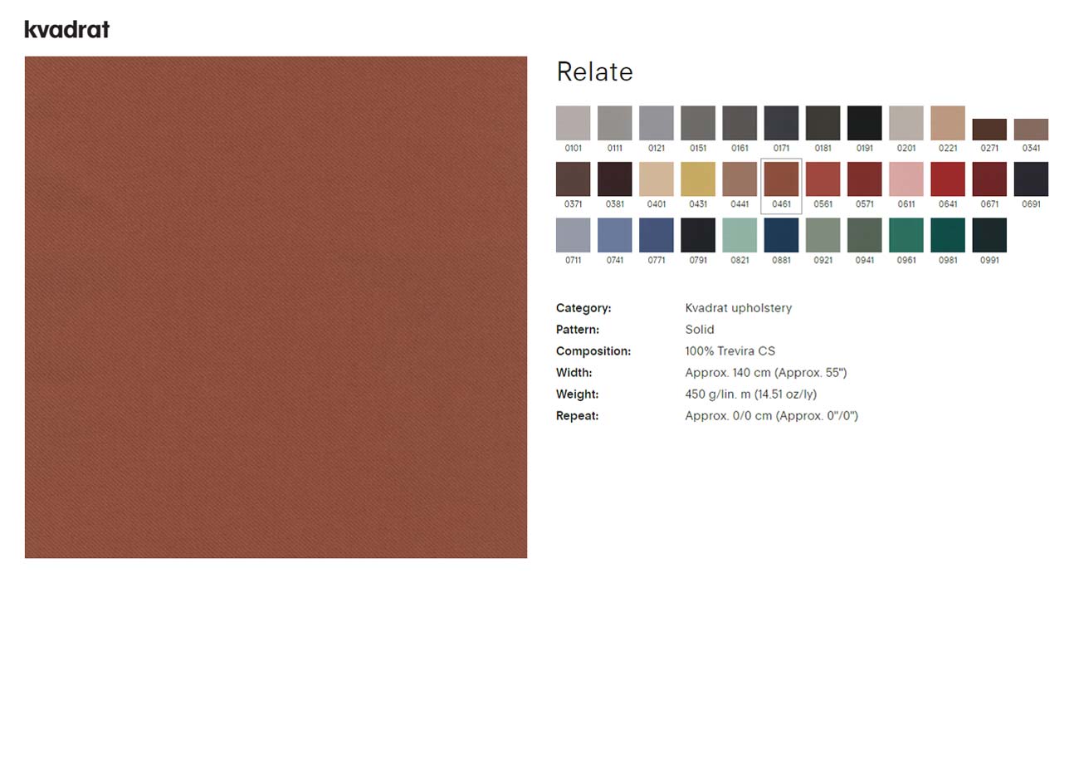
Task: Select color swatch 0101
Action: click(574, 123)
